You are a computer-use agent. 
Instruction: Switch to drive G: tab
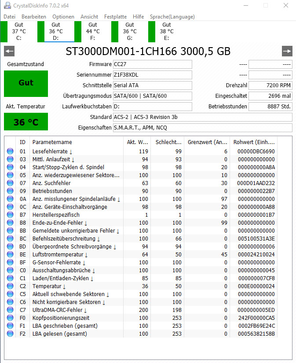(x=130, y=31)
